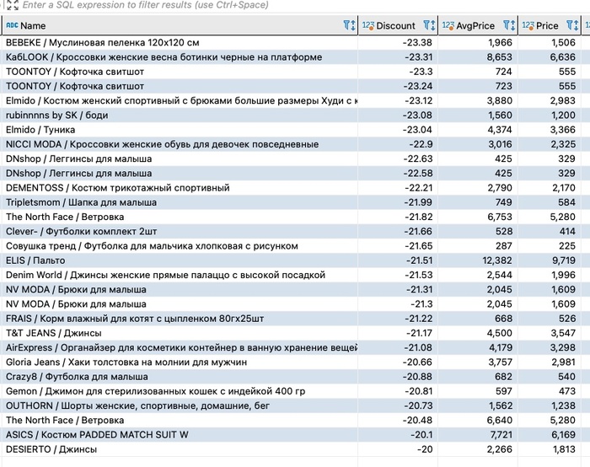
Task: Open the filter/sort icon in Price column
Action: click(572, 25)
